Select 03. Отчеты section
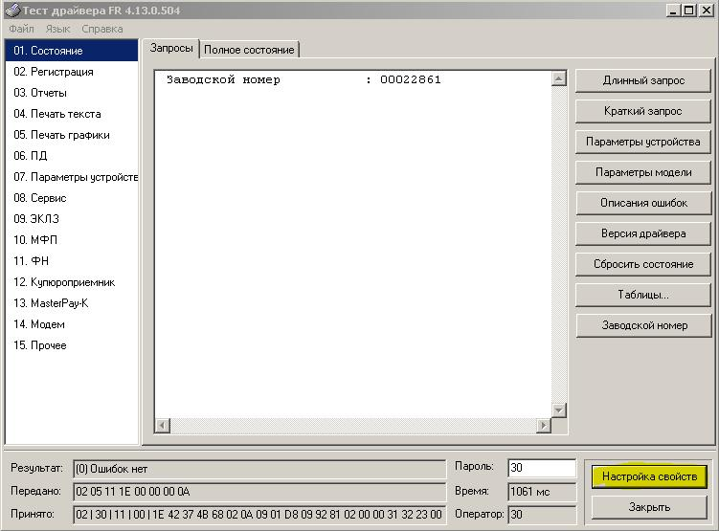This screenshot has width=719, height=531. 40,93
